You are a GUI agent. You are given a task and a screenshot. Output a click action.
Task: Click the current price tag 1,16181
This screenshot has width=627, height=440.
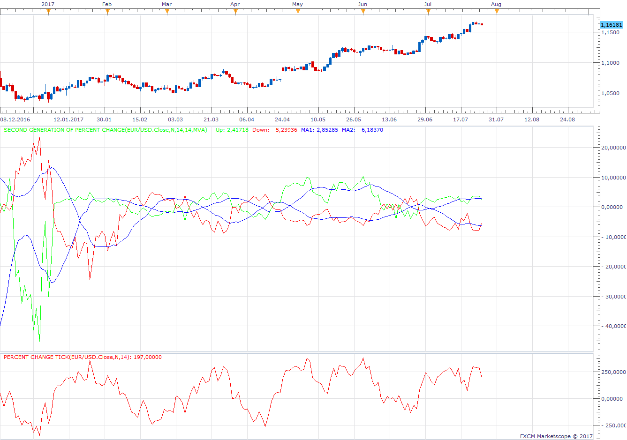(x=612, y=25)
